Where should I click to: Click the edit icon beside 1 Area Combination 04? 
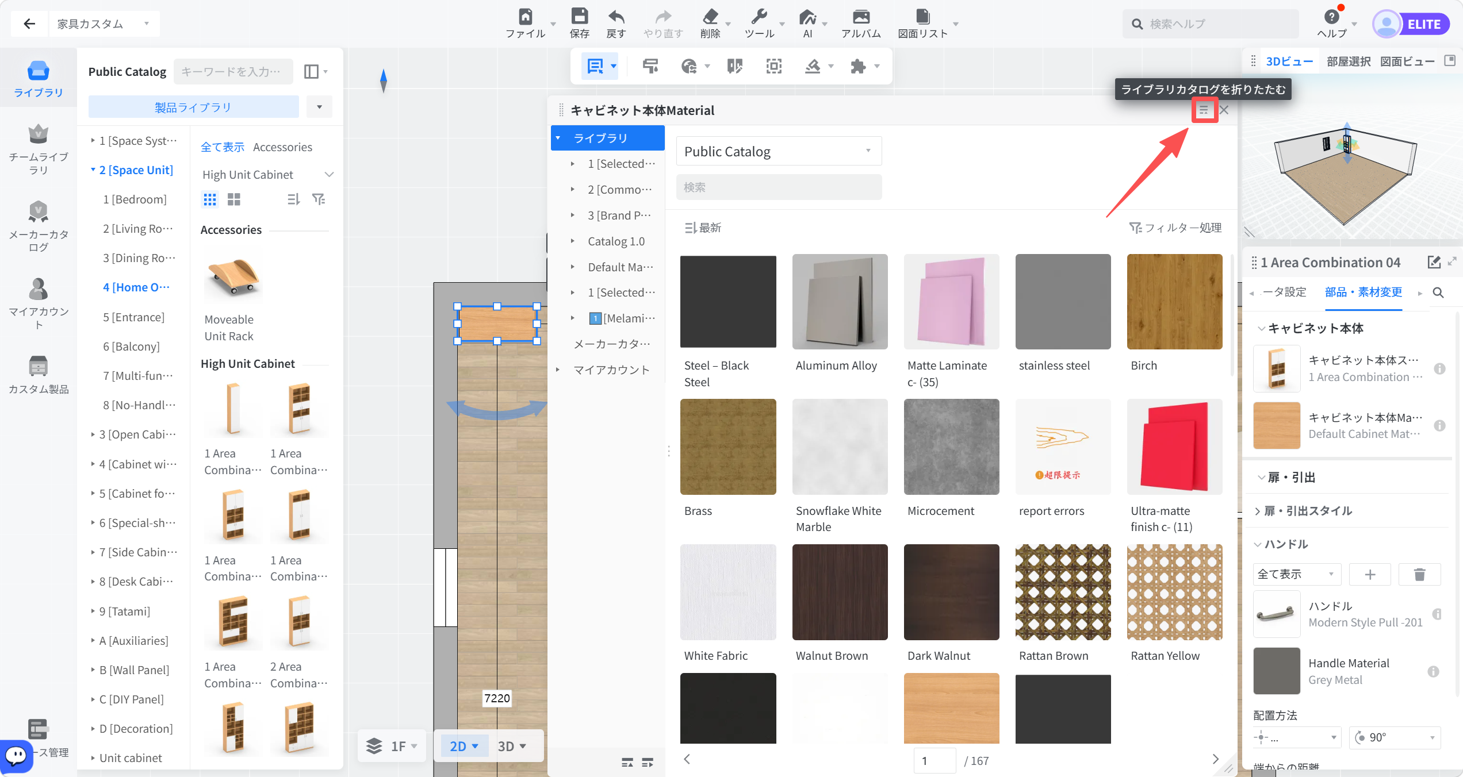(x=1434, y=262)
